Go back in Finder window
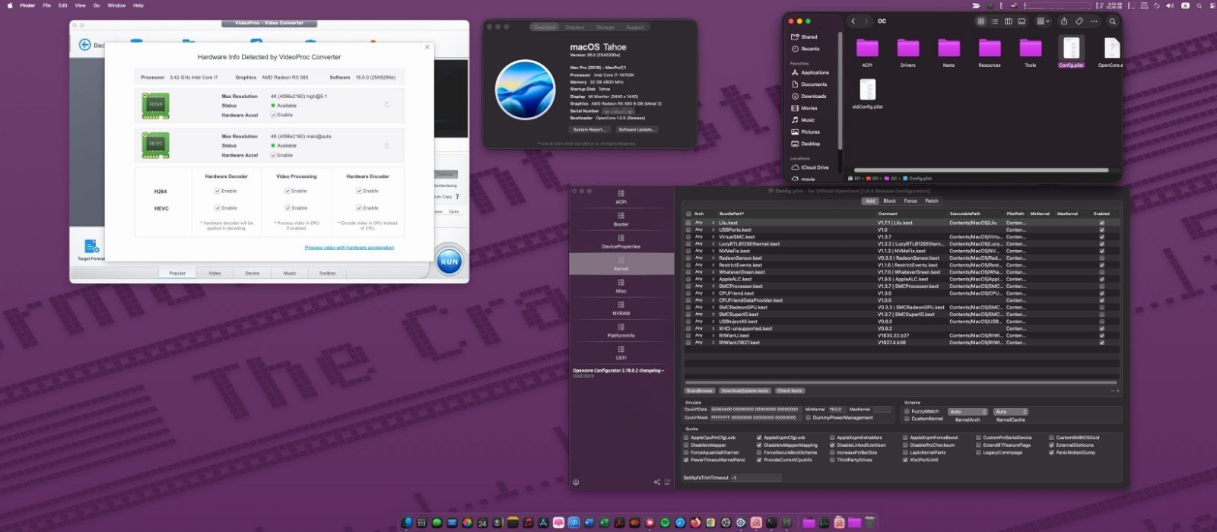 tap(853, 21)
